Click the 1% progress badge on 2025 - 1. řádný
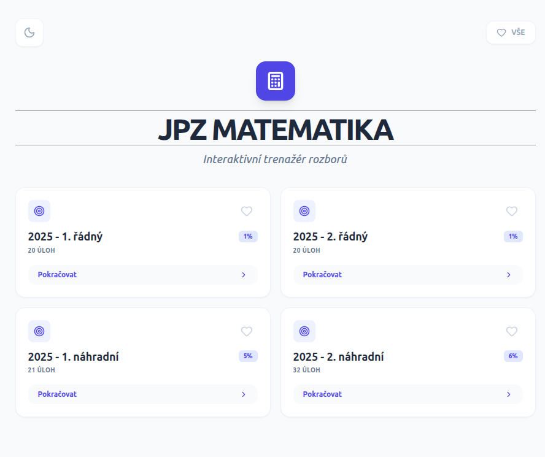Screen dimensions: 545x457 point(248,236)
